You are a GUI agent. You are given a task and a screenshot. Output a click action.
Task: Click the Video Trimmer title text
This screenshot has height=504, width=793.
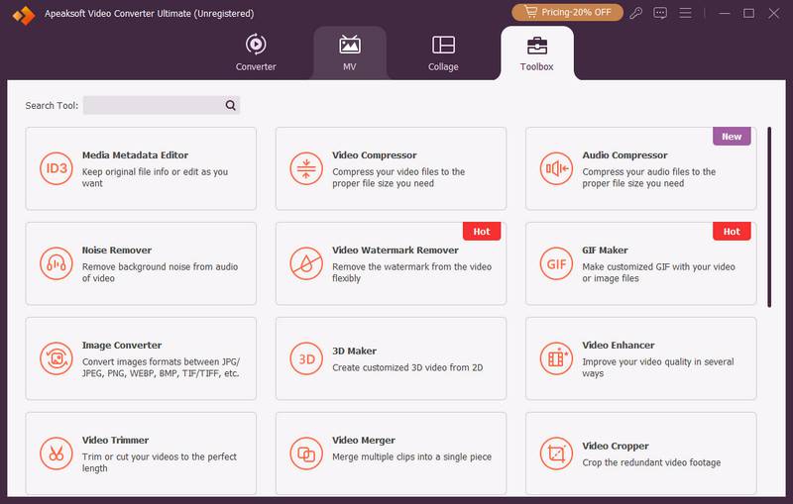click(x=115, y=440)
